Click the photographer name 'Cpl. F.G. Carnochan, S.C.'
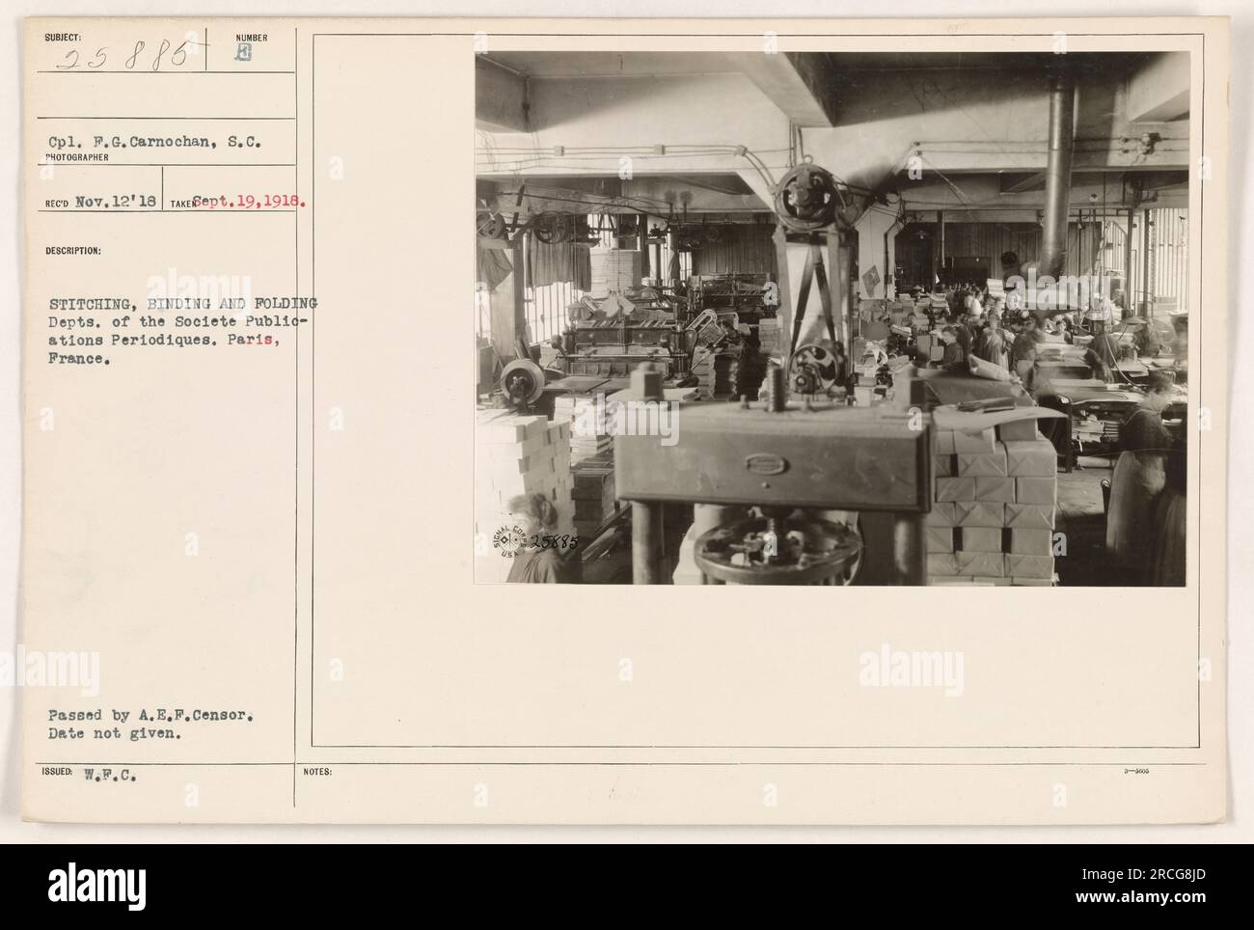Image resolution: width=1254 pixels, height=930 pixels. (155, 140)
